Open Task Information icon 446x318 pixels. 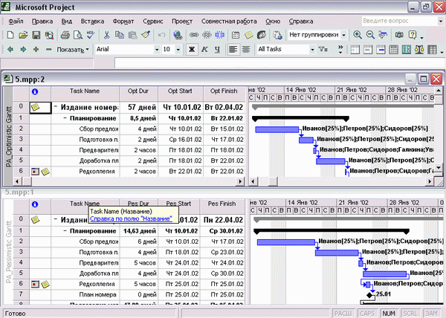click(x=236, y=35)
